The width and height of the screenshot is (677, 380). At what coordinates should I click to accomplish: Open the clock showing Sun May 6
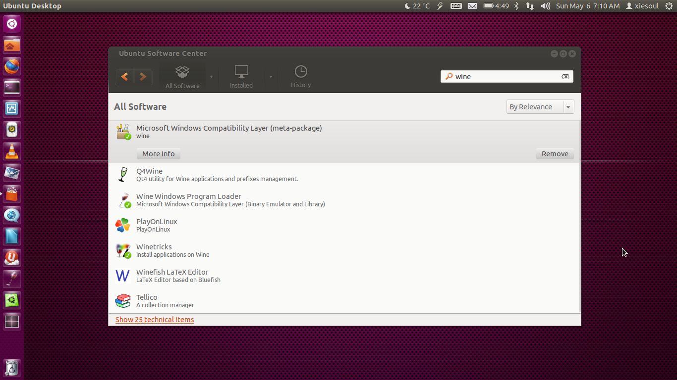[588, 6]
